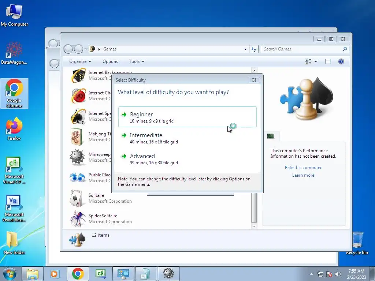Click the Games explorer icon in details pane
Viewport: 375px width, 281px height.
coord(77,240)
